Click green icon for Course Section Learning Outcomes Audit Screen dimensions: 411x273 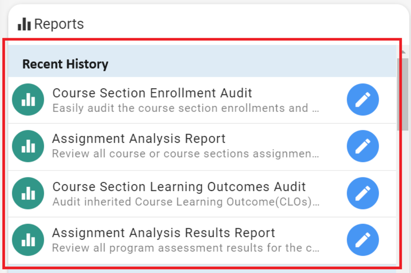click(x=28, y=193)
